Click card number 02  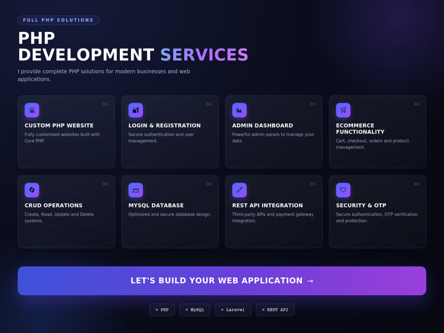[x=209, y=104]
